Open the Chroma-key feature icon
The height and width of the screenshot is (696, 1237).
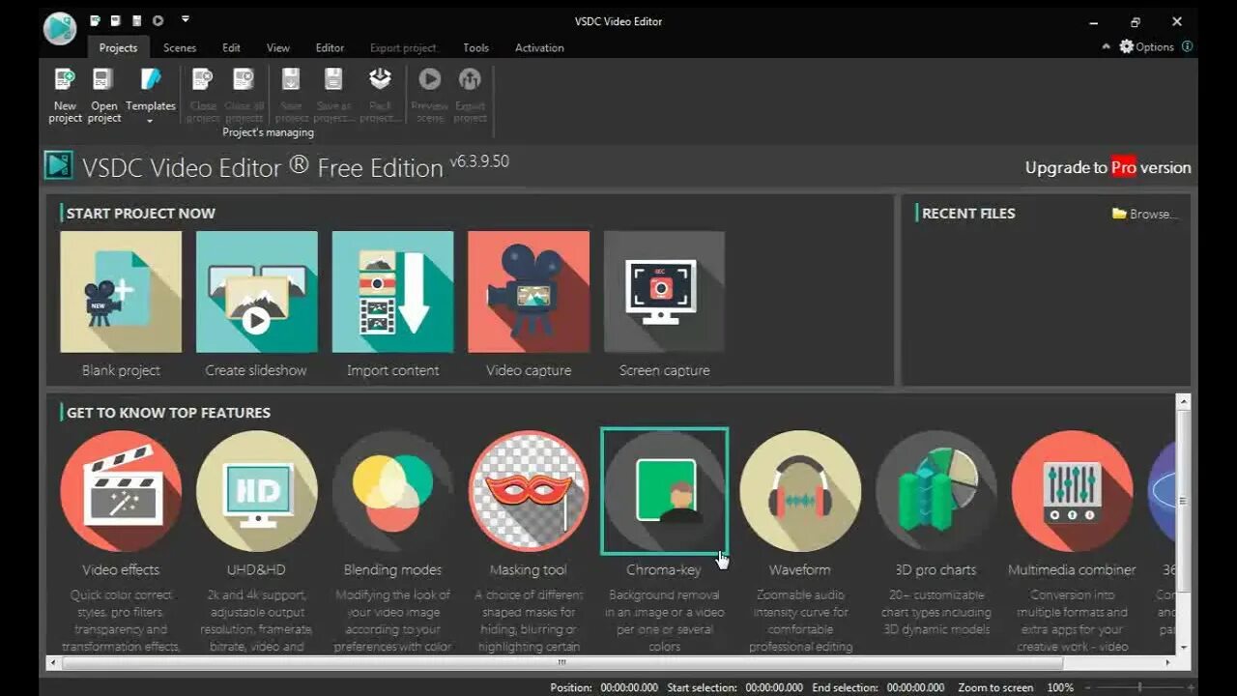pyautogui.click(x=664, y=491)
